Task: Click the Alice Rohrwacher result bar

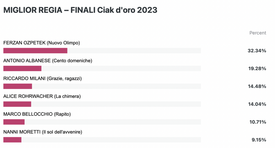Action: coord(102,104)
